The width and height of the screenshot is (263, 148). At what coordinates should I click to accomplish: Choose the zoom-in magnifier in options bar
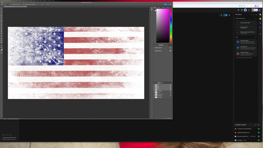tap(8, 4)
